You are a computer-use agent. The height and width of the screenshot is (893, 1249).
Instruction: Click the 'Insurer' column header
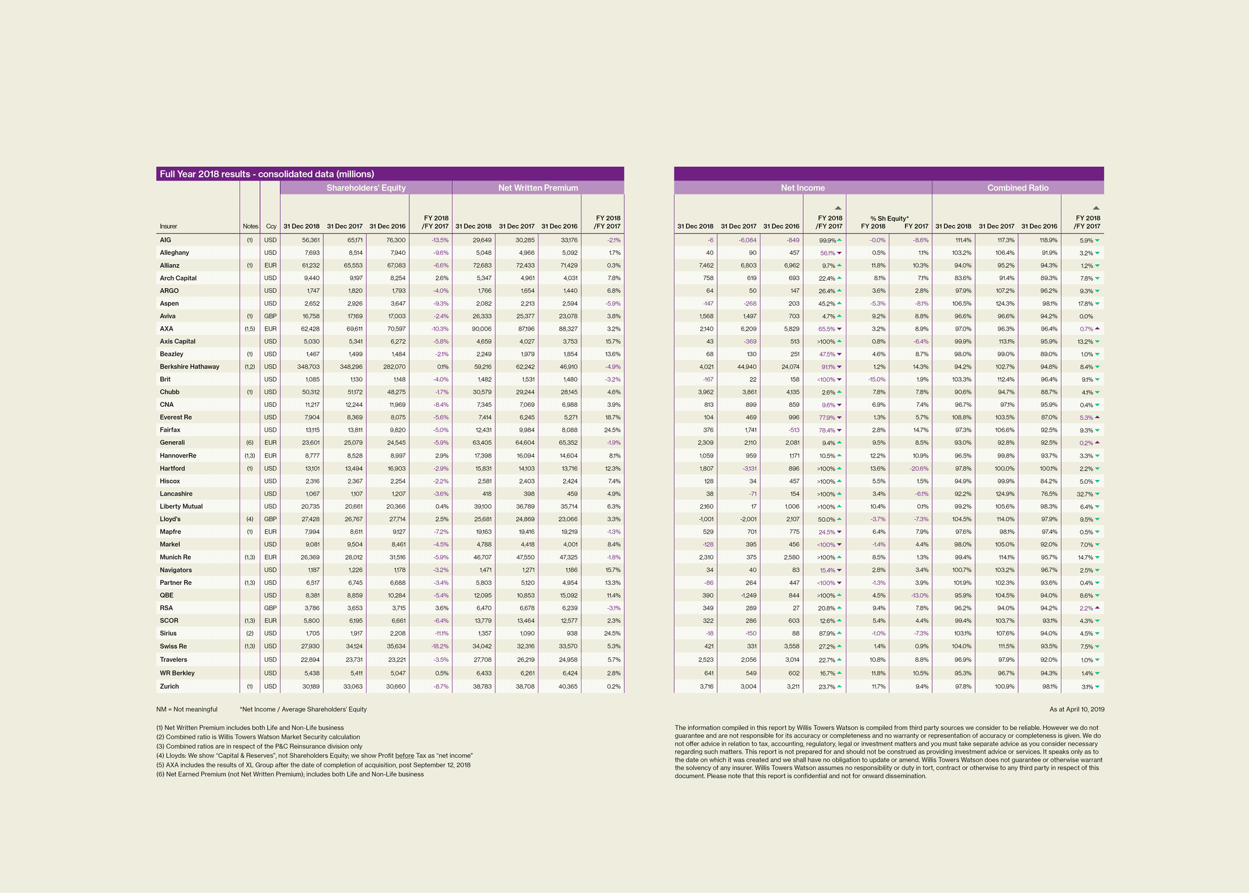coord(169,226)
